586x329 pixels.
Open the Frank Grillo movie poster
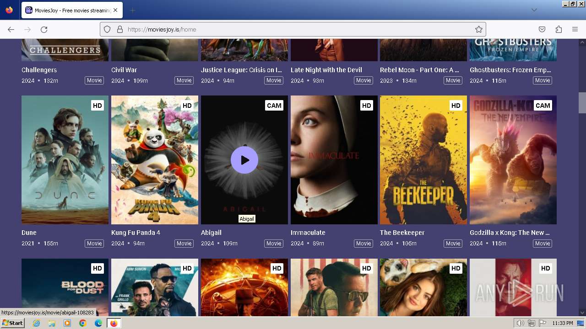tap(155, 287)
